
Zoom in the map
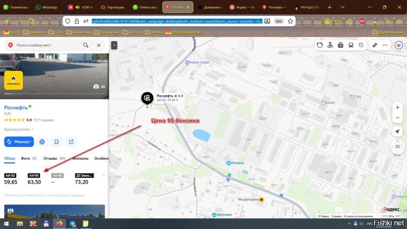tap(397, 107)
